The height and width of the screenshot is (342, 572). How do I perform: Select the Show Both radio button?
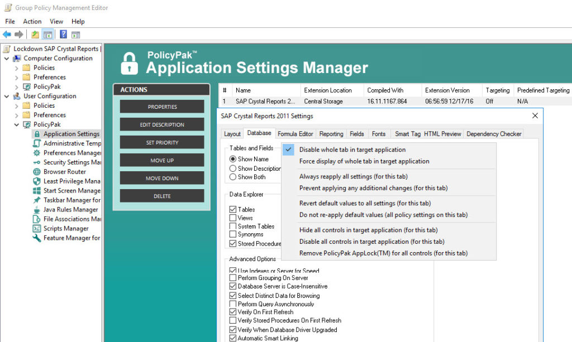point(233,177)
